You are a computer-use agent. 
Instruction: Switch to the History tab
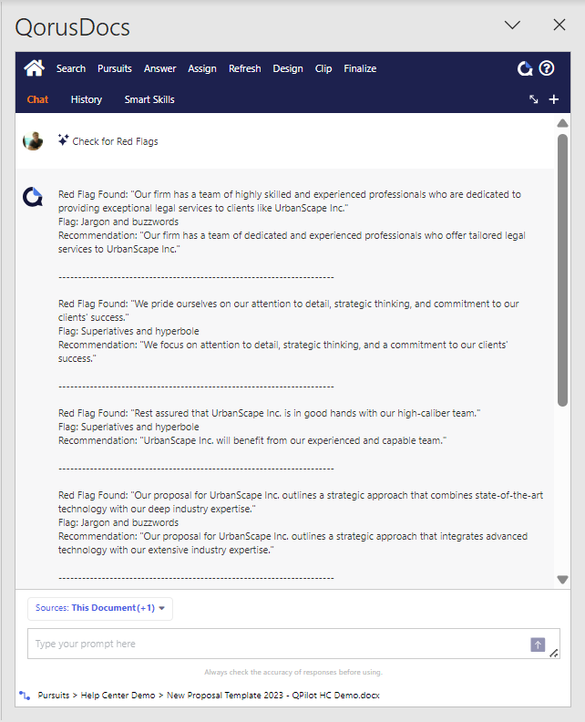(87, 99)
